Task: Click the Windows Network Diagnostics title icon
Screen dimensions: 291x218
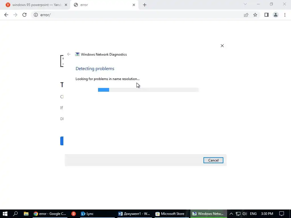Action: click(77, 54)
